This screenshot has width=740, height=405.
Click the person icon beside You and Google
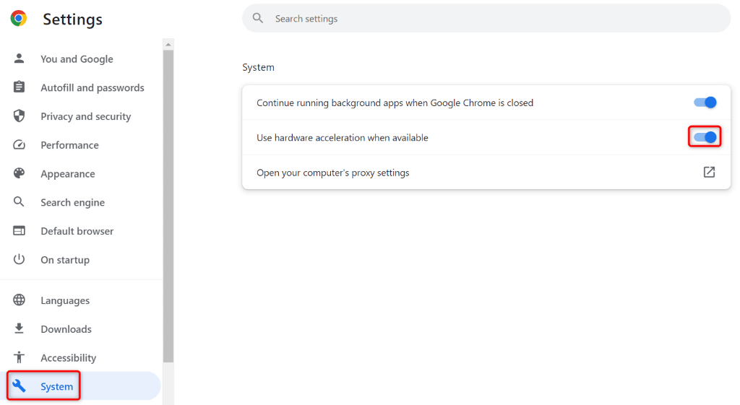19,58
